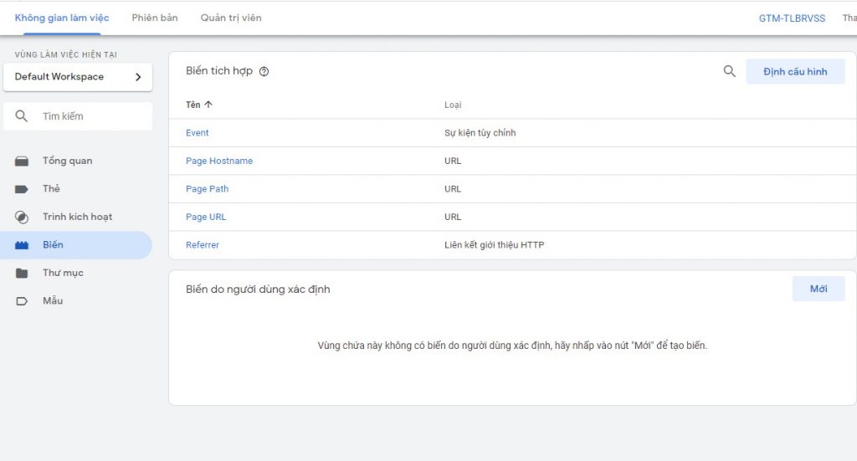The height and width of the screenshot is (461, 857).
Task: Open the Quản trị viên tab
Action: (x=231, y=18)
